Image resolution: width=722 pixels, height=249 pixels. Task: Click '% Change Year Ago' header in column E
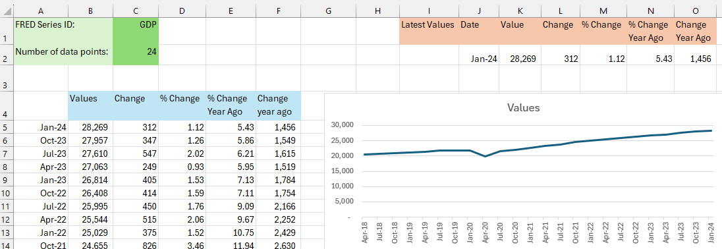[231, 105]
